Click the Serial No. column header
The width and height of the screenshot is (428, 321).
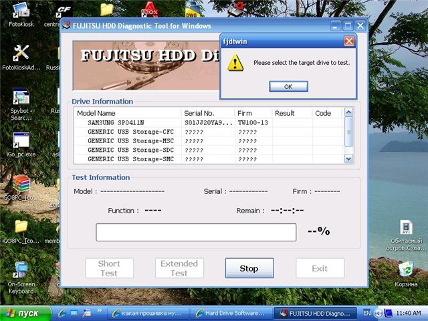tap(207, 113)
